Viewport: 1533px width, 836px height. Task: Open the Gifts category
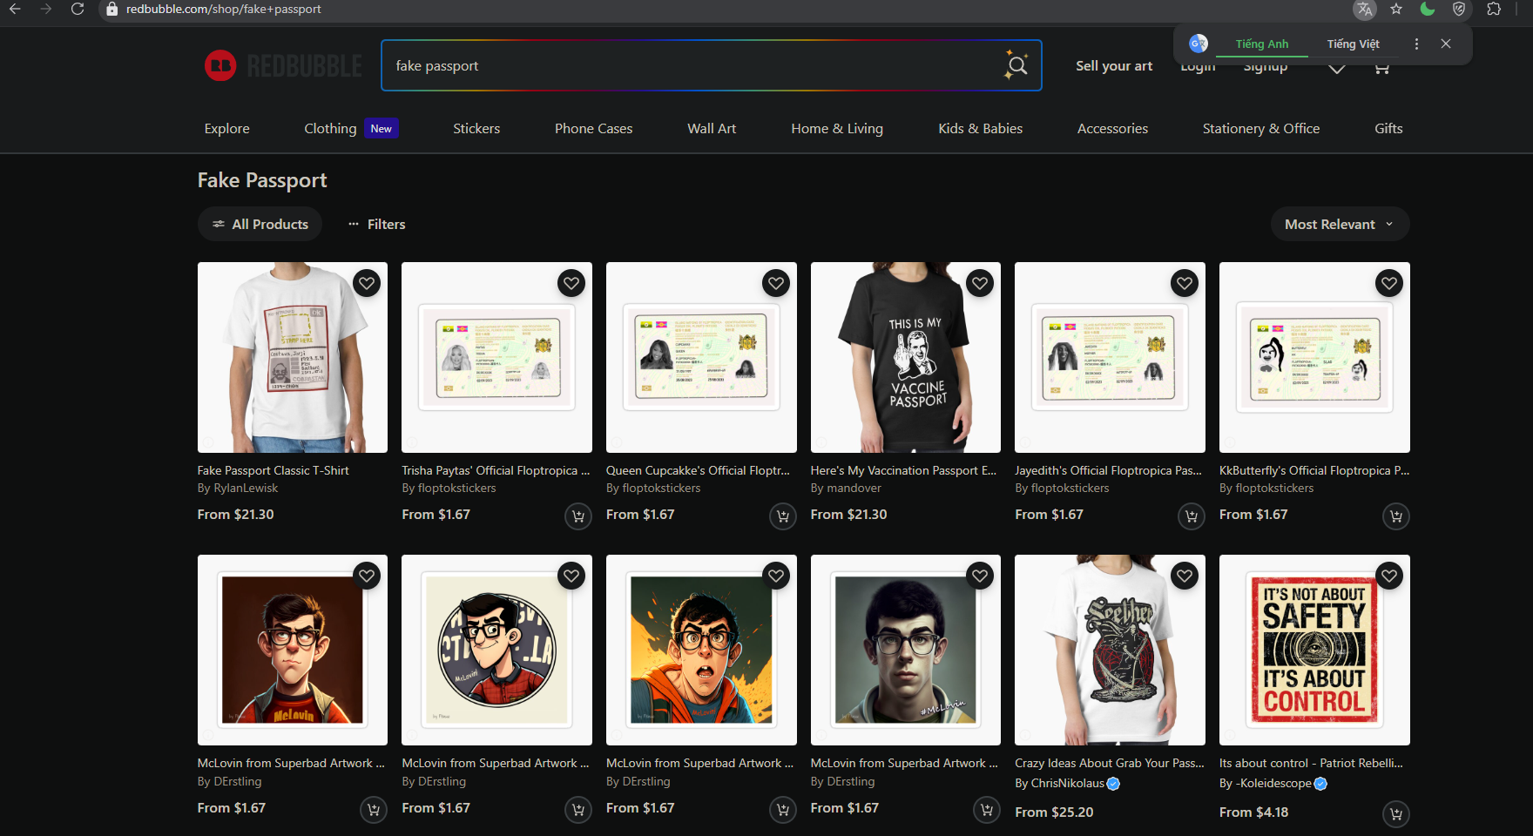point(1388,128)
